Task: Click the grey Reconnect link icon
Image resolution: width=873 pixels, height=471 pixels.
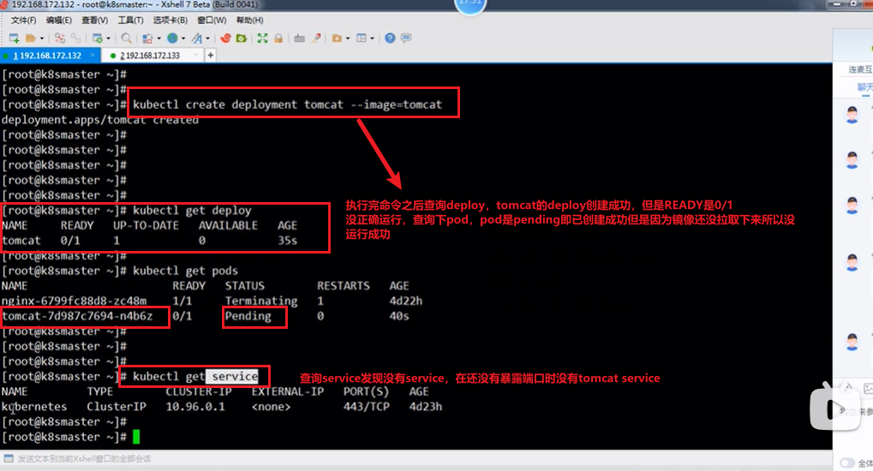Action: click(x=75, y=38)
